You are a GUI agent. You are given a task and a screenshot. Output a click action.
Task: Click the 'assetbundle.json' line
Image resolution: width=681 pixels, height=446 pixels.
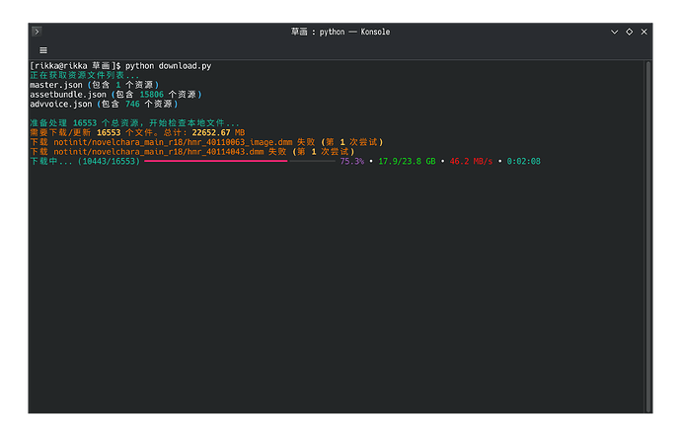point(115,95)
